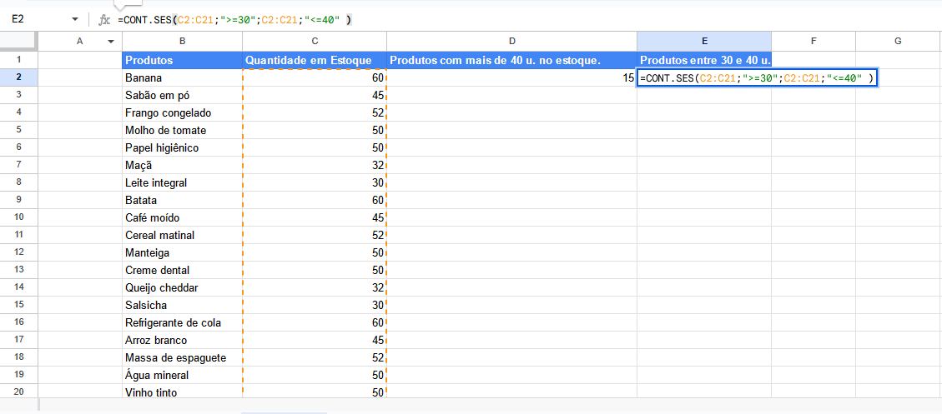Select the Arroz branco cell
The width and height of the screenshot is (942, 414).
(x=182, y=340)
